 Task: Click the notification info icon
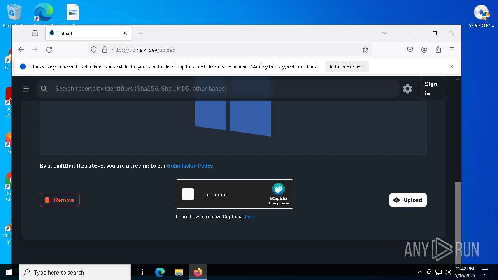(23, 67)
